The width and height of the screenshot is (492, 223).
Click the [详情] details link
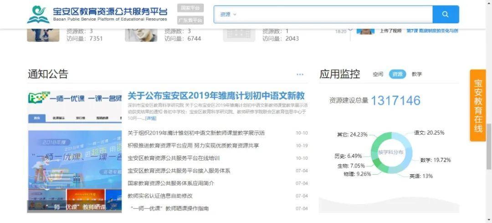[150, 118]
